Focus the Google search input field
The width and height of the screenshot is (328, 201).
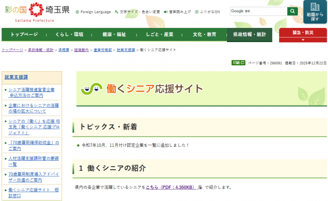tap(259, 11)
